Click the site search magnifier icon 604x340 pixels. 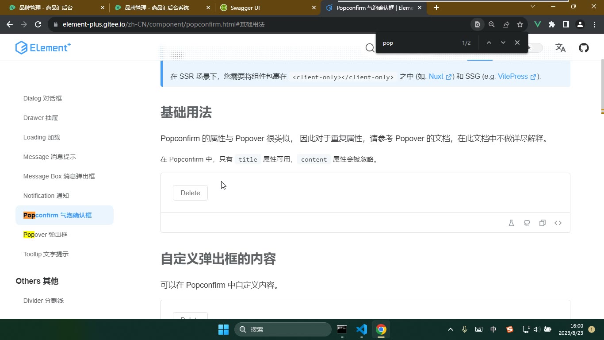coord(370,48)
